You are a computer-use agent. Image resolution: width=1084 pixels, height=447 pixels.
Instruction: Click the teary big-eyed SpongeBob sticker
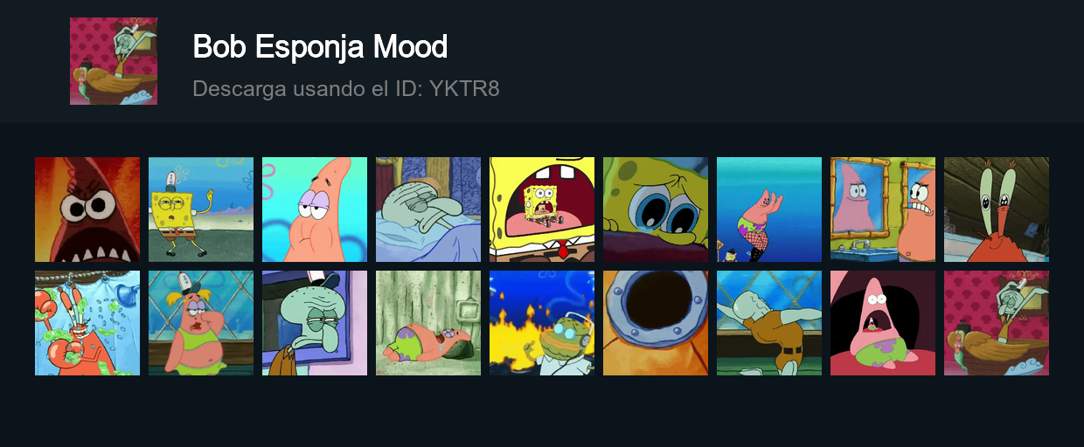click(x=656, y=210)
